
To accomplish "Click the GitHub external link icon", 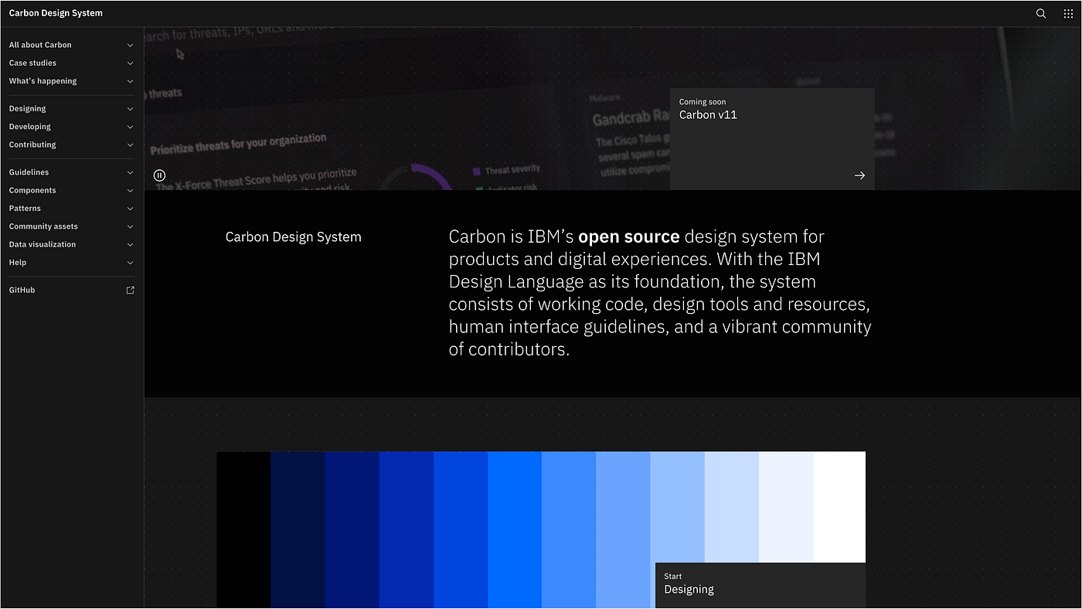I will point(130,290).
